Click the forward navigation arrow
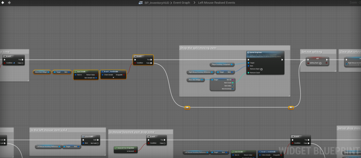361x158 pixels. [x=9, y=2]
